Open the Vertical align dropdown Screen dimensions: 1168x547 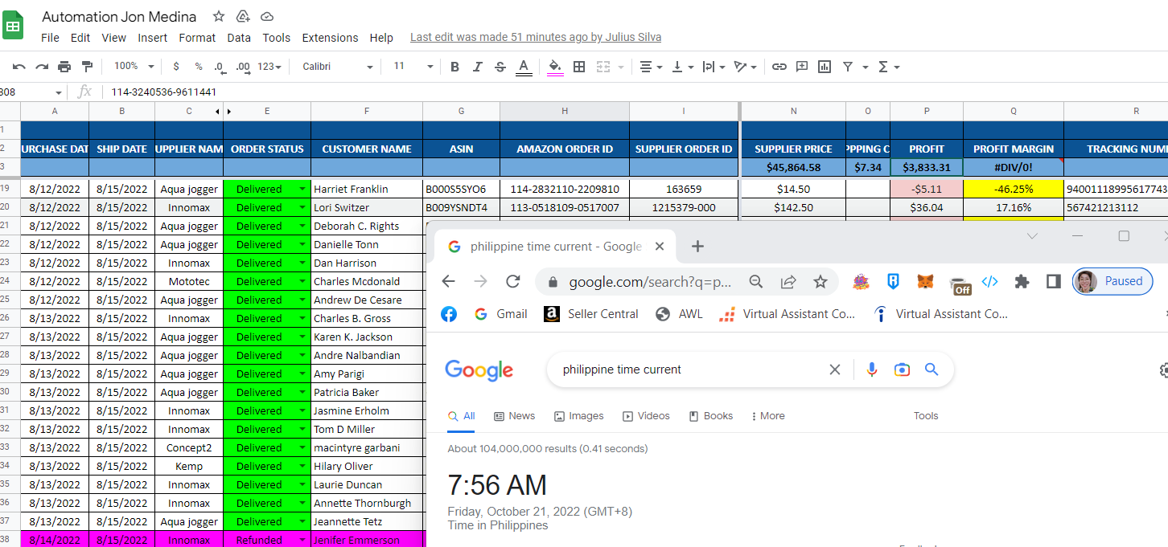(x=682, y=67)
